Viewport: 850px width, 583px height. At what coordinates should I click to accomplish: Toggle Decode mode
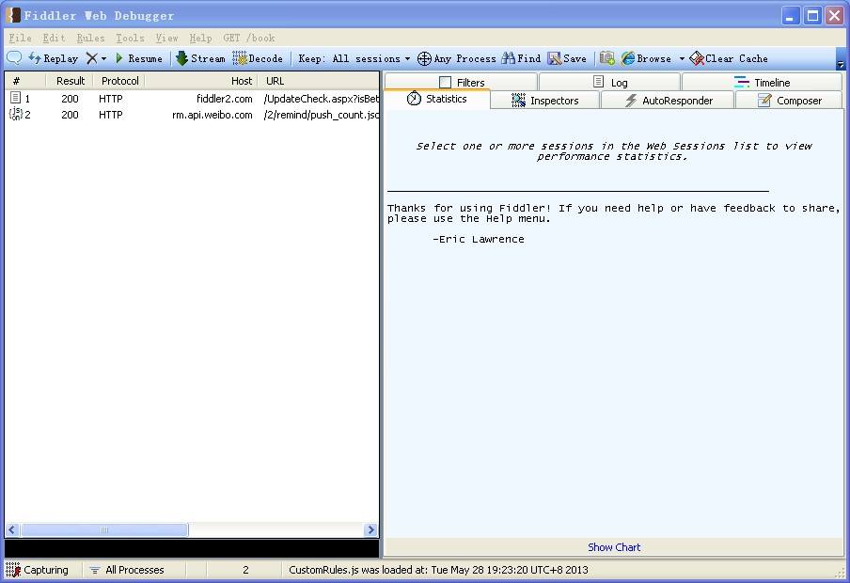point(258,58)
